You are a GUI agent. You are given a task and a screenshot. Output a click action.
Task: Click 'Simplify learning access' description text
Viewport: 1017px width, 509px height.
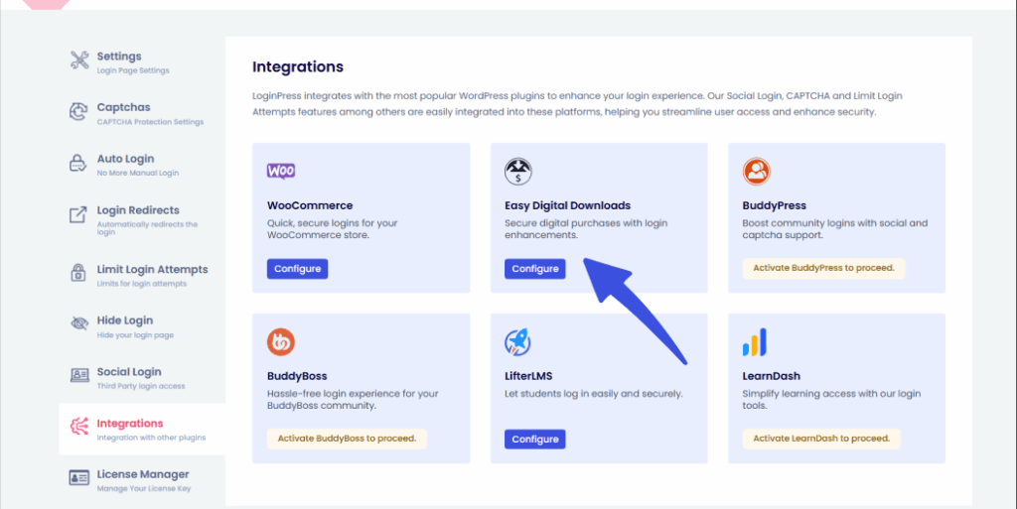point(831,400)
